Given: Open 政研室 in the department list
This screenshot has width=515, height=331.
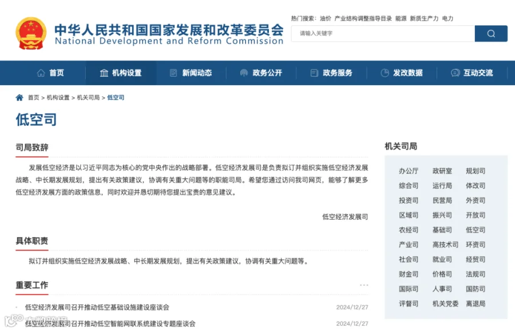Looking at the screenshot, I should (442, 171).
